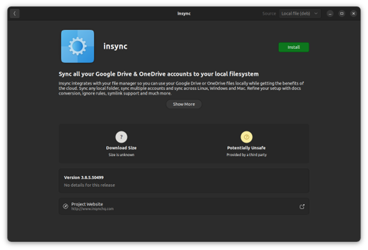Viewport: 368px width, 250px height.
Task: Click the insync gear app icon
Action: pos(78,46)
